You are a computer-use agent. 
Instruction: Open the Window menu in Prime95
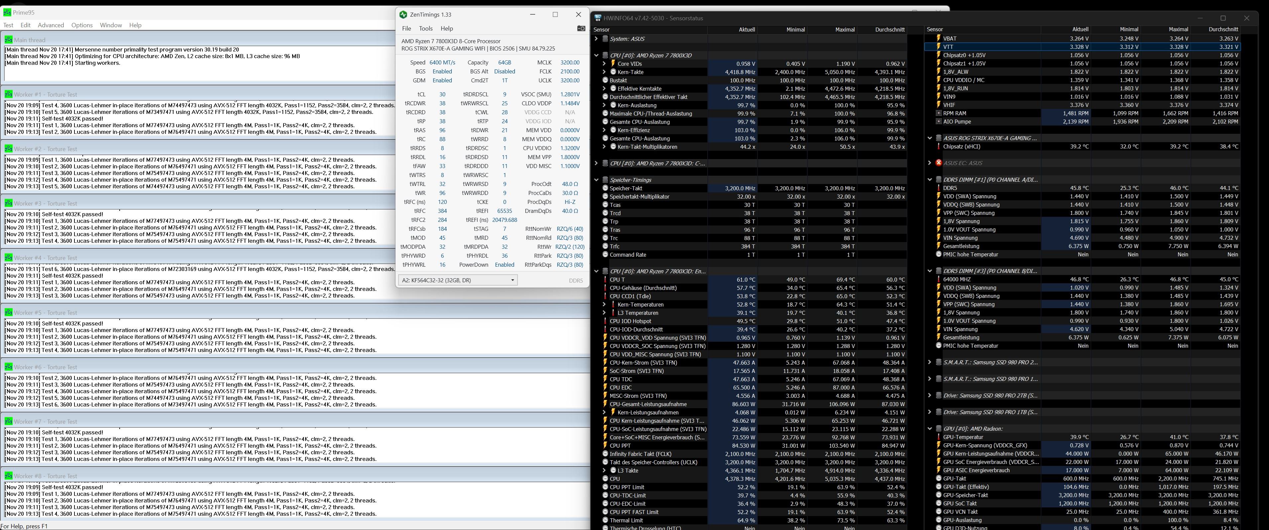coord(111,25)
